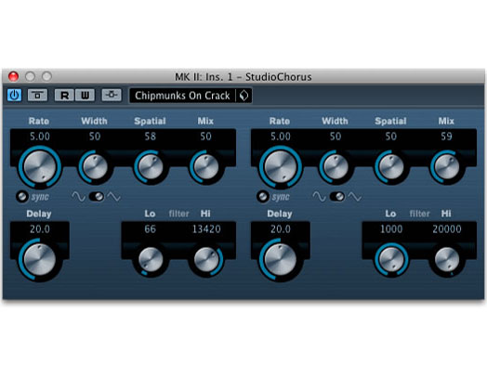Click the right section Mix knob
This screenshot has height=365, width=487.
point(446,166)
